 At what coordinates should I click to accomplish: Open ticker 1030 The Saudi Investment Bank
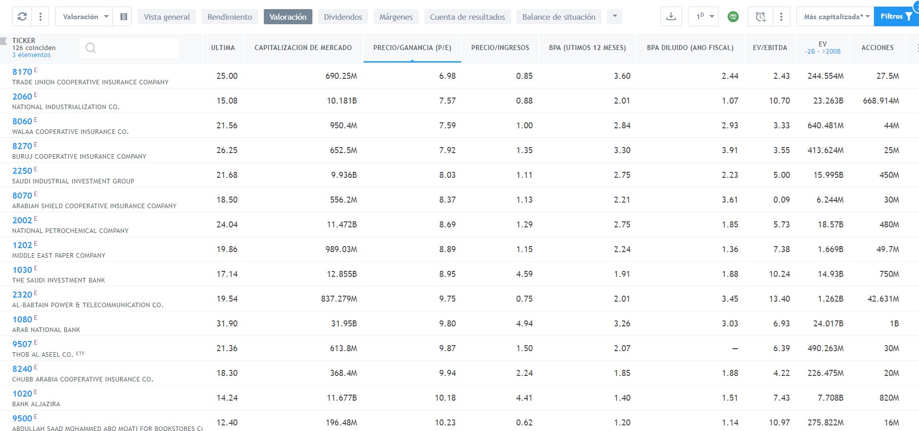[22, 270]
